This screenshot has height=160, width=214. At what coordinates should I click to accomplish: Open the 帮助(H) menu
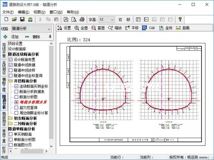pos(73,12)
